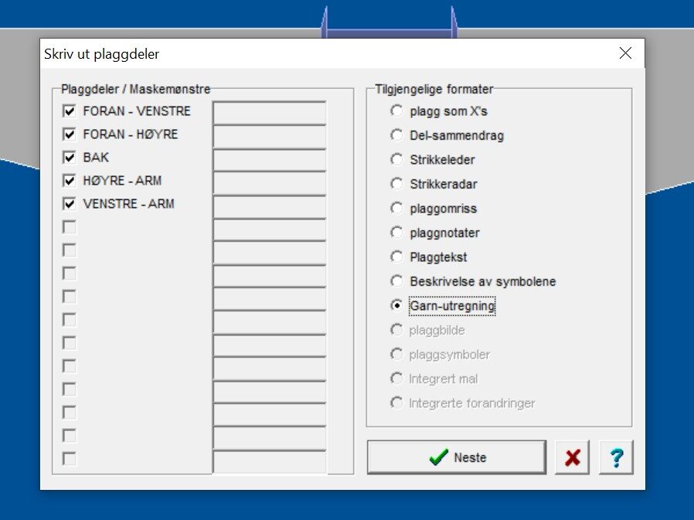Uncheck the FORAN - VENSTRE checkbox
The image size is (694, 520).
point(70,111)
